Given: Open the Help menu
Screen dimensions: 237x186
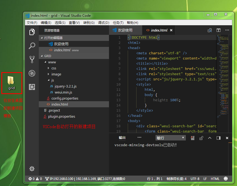Looking at the screenshot, I should [132, 22].
